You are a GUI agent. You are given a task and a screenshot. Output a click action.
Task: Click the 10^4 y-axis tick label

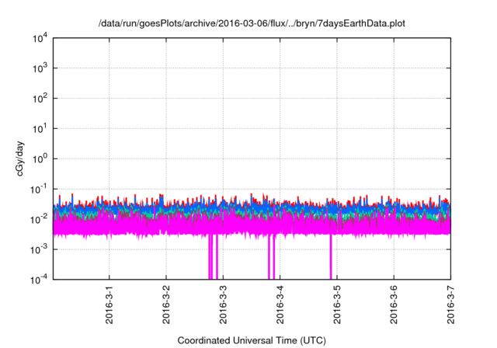pos(40,38)
